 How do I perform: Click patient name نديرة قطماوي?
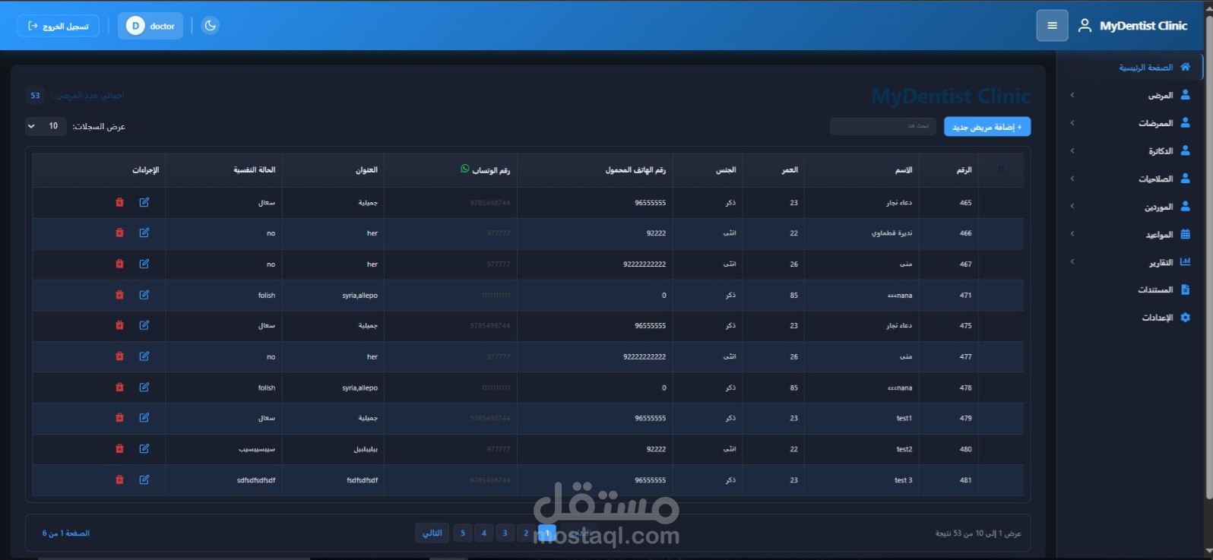(x=892, y=233)
